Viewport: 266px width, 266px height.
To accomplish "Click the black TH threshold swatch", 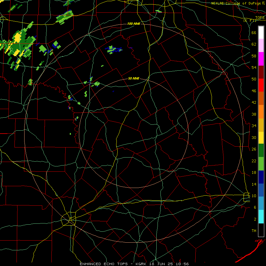I will pos(261,230).
